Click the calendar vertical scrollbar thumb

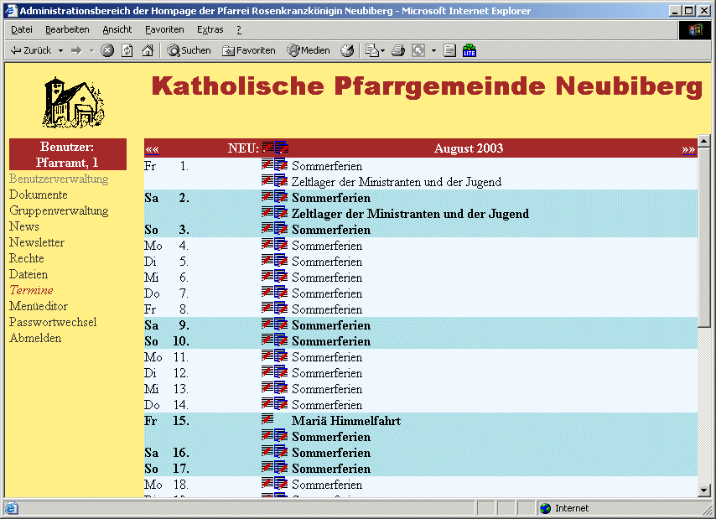click(x=704, y=237)
